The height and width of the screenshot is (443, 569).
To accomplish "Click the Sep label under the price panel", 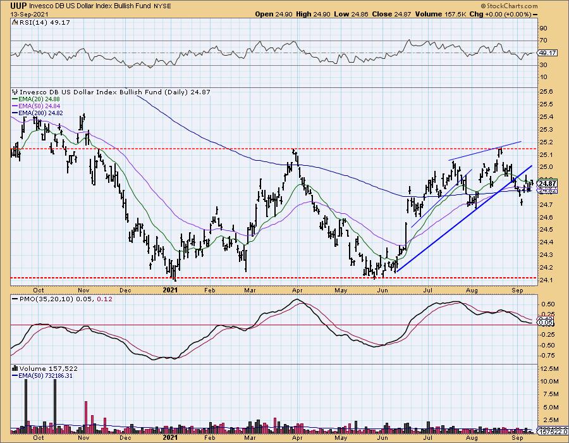I will click(517, 290).
